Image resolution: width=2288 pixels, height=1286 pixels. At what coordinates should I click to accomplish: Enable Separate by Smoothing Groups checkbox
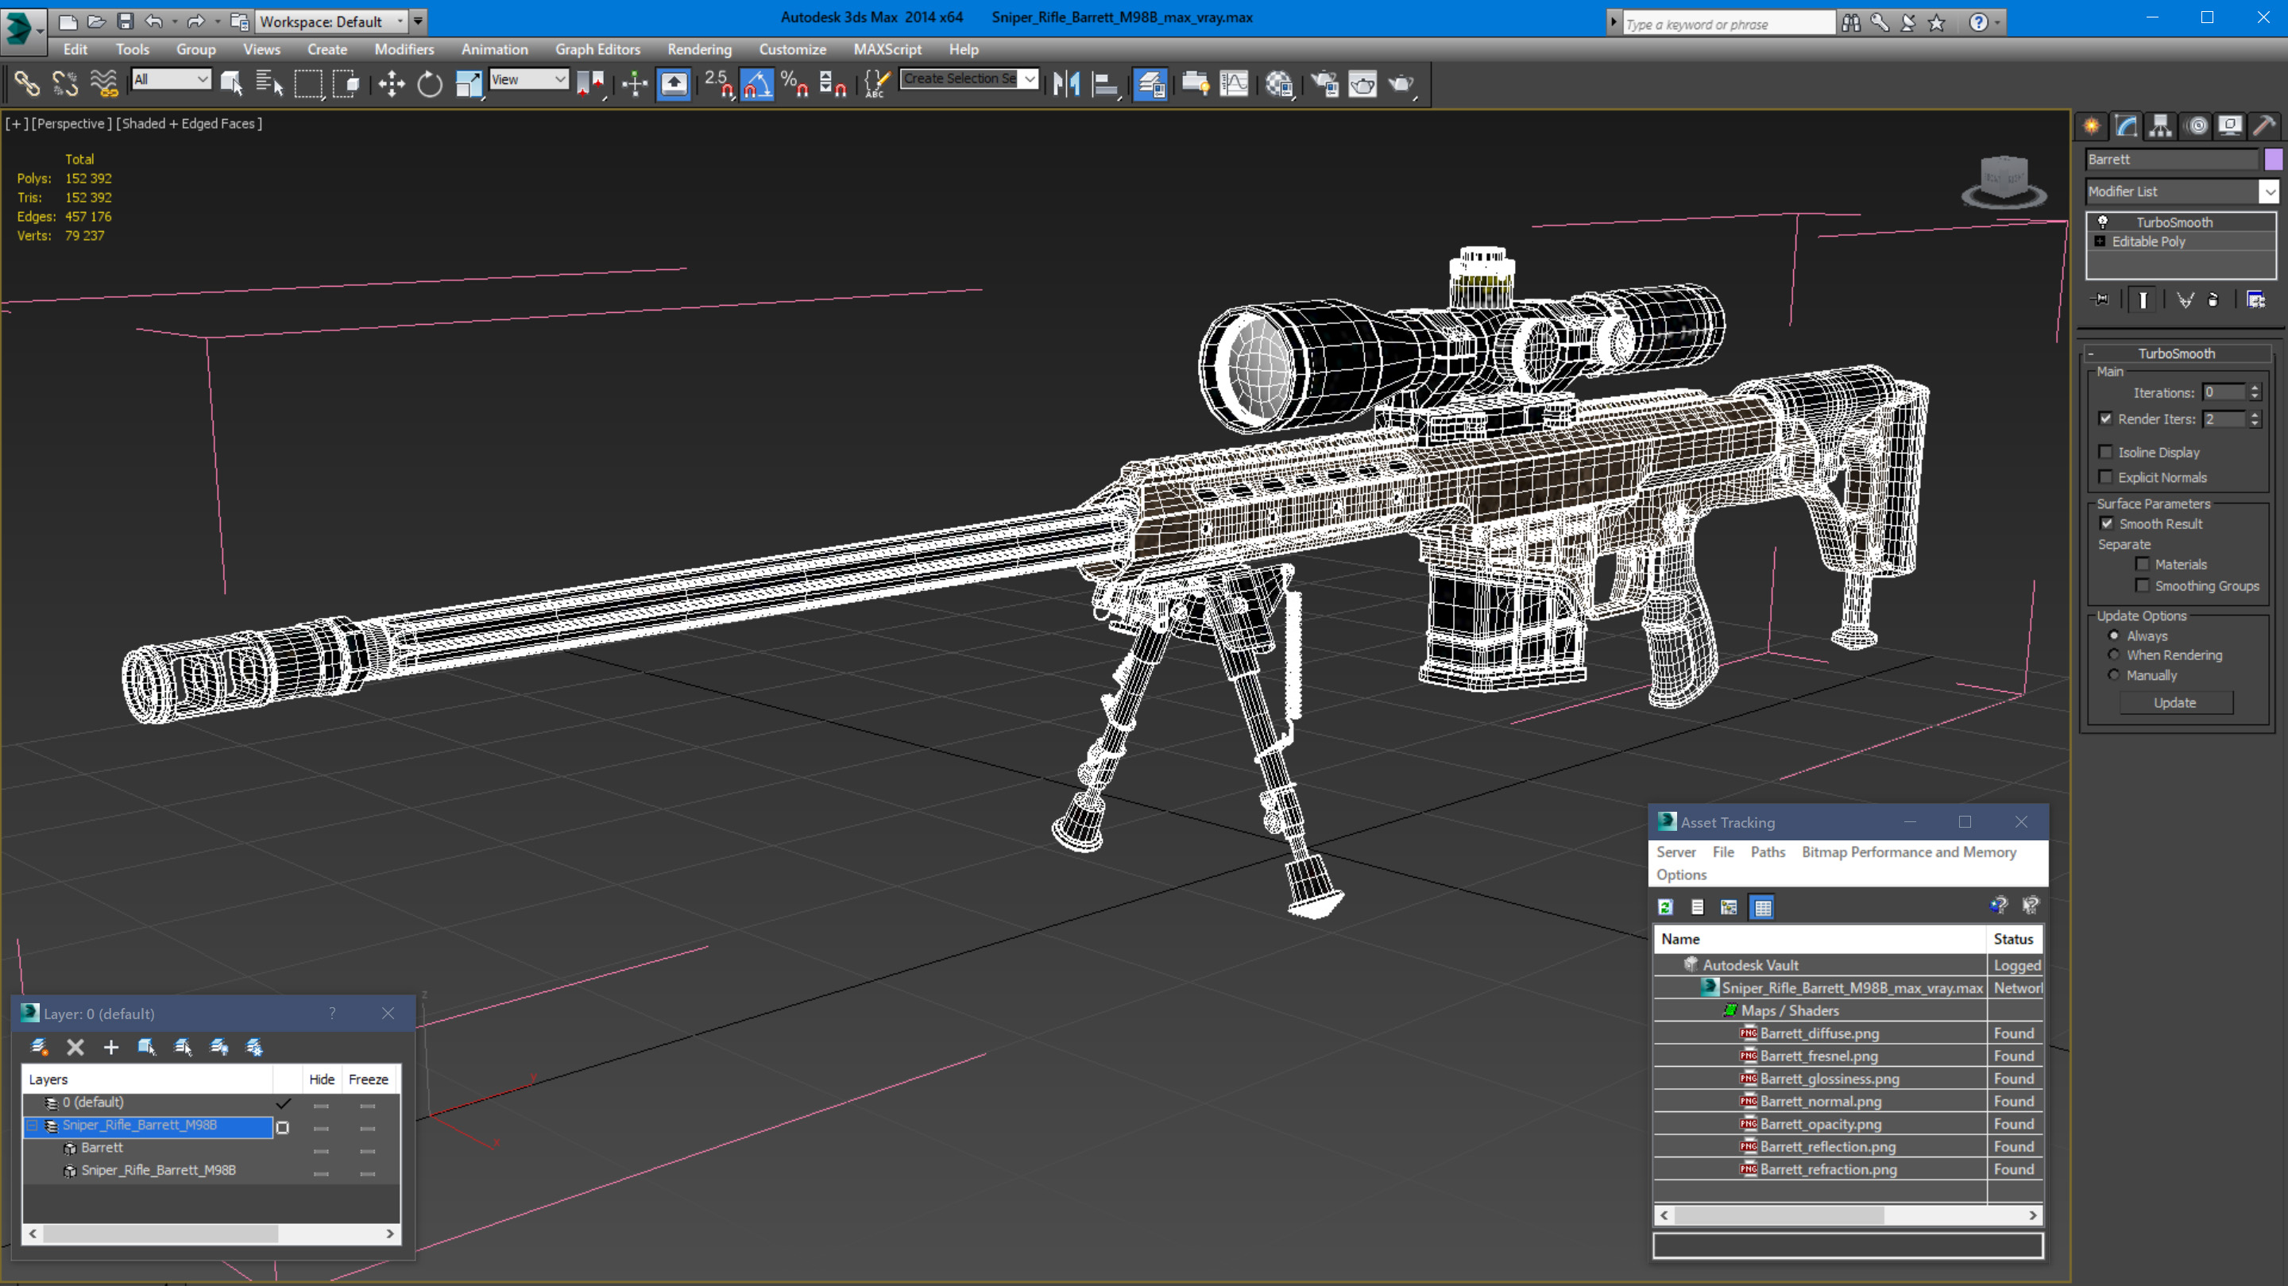[x=2143, y=585]
